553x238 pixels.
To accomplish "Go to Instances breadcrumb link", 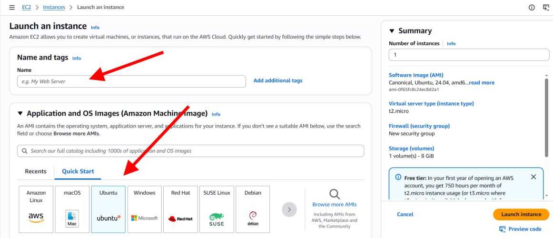I will pos(54,7).
